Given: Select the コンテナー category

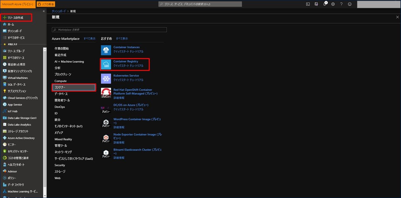Looking at the screenshot, I should (x=74, y=87).
